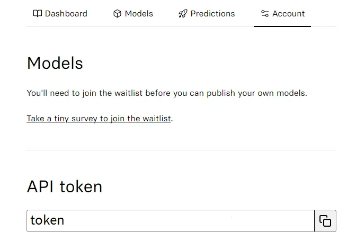The height and width of the screenshot is (241, 347).
Task: Click the cube icon beside Models
Action: tap(117, 14)
